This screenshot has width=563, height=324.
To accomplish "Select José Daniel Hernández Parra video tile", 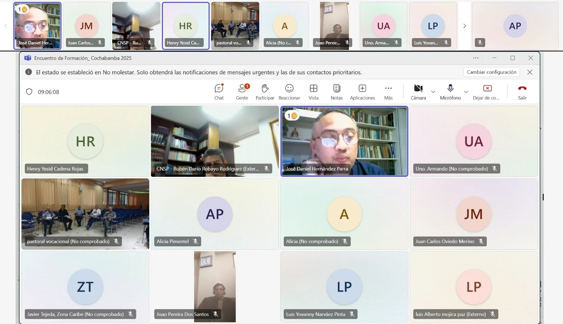I will pyautogui.click(x=344, y=141).
